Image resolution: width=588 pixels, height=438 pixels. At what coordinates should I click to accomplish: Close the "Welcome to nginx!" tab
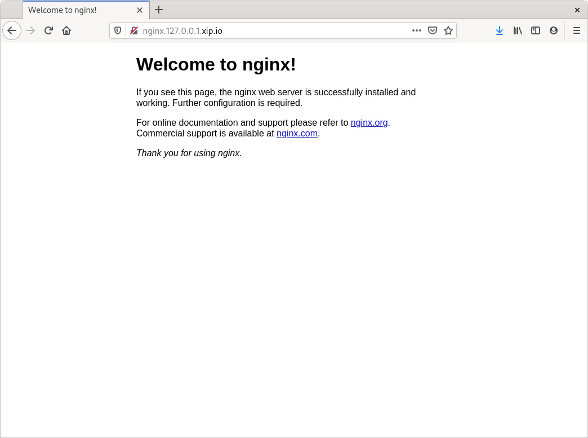point(140,10)
